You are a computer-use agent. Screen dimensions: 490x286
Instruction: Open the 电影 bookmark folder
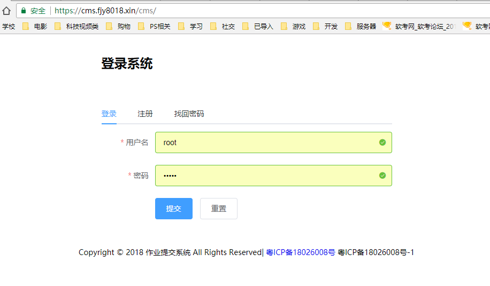point(35,26)
